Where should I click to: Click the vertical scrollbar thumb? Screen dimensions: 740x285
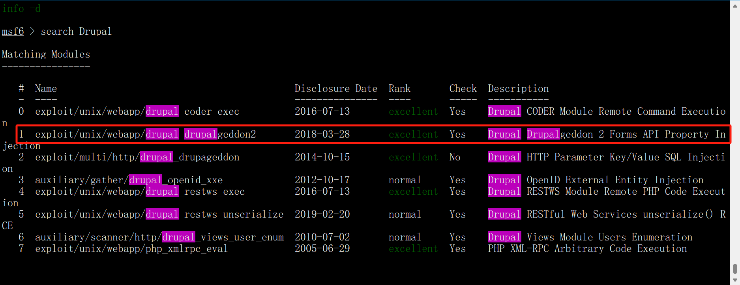[735, 269]
